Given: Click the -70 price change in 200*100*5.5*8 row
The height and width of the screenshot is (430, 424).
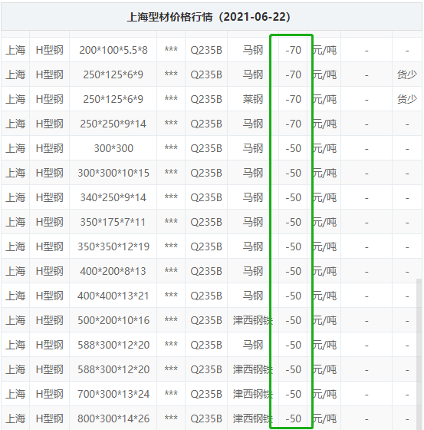Looking at the screenshot, I should pos(293,50).
